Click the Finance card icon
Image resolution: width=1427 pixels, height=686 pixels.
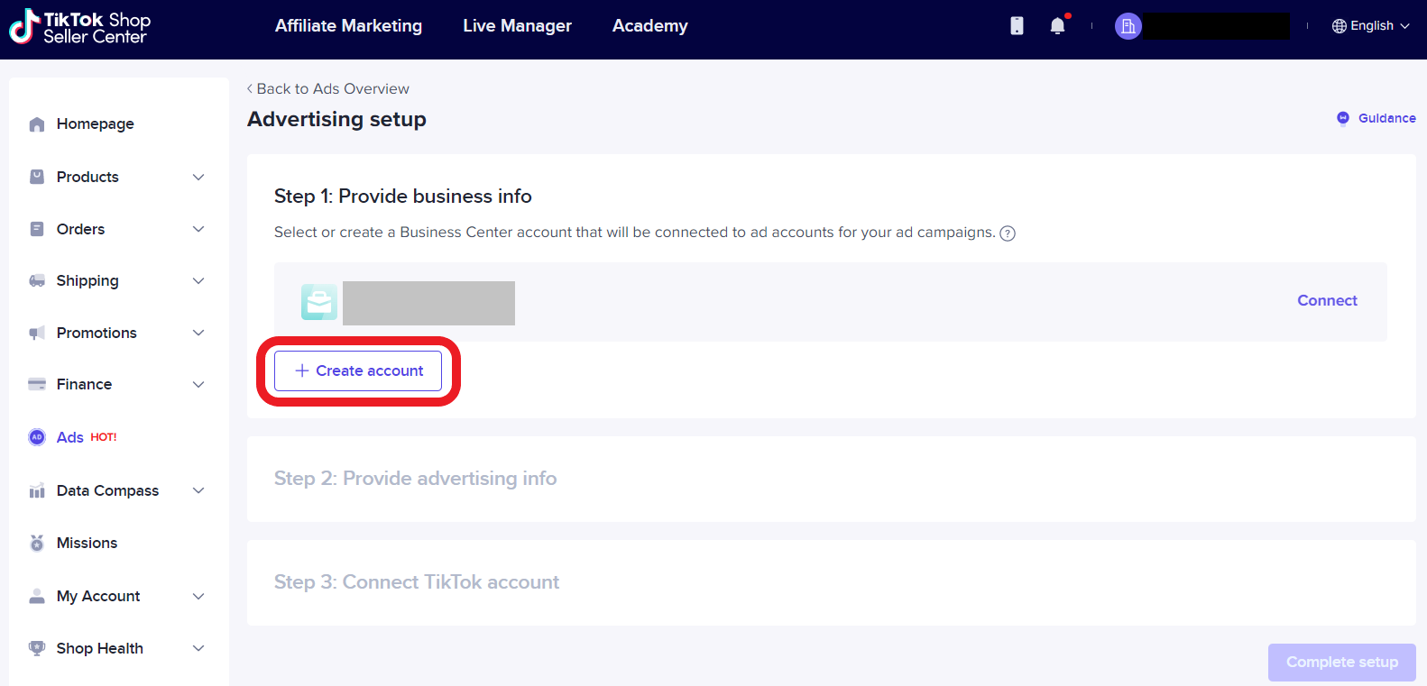[37, 384]
